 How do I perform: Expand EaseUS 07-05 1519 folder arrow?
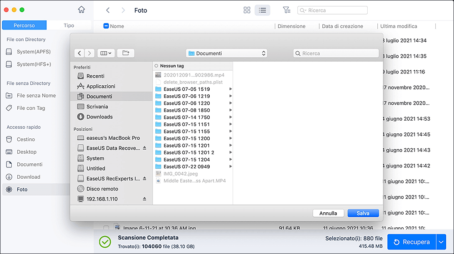coord(231,89)
